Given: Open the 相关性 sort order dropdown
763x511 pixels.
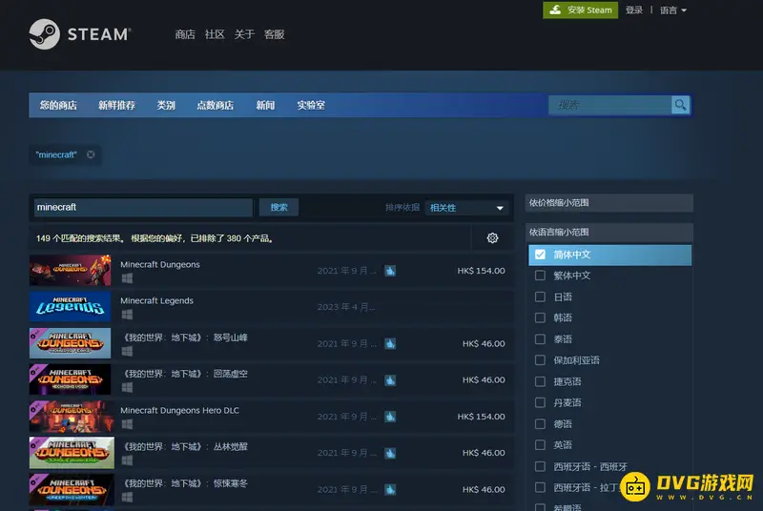Looking at the screenshot, I should coord(467,208).
